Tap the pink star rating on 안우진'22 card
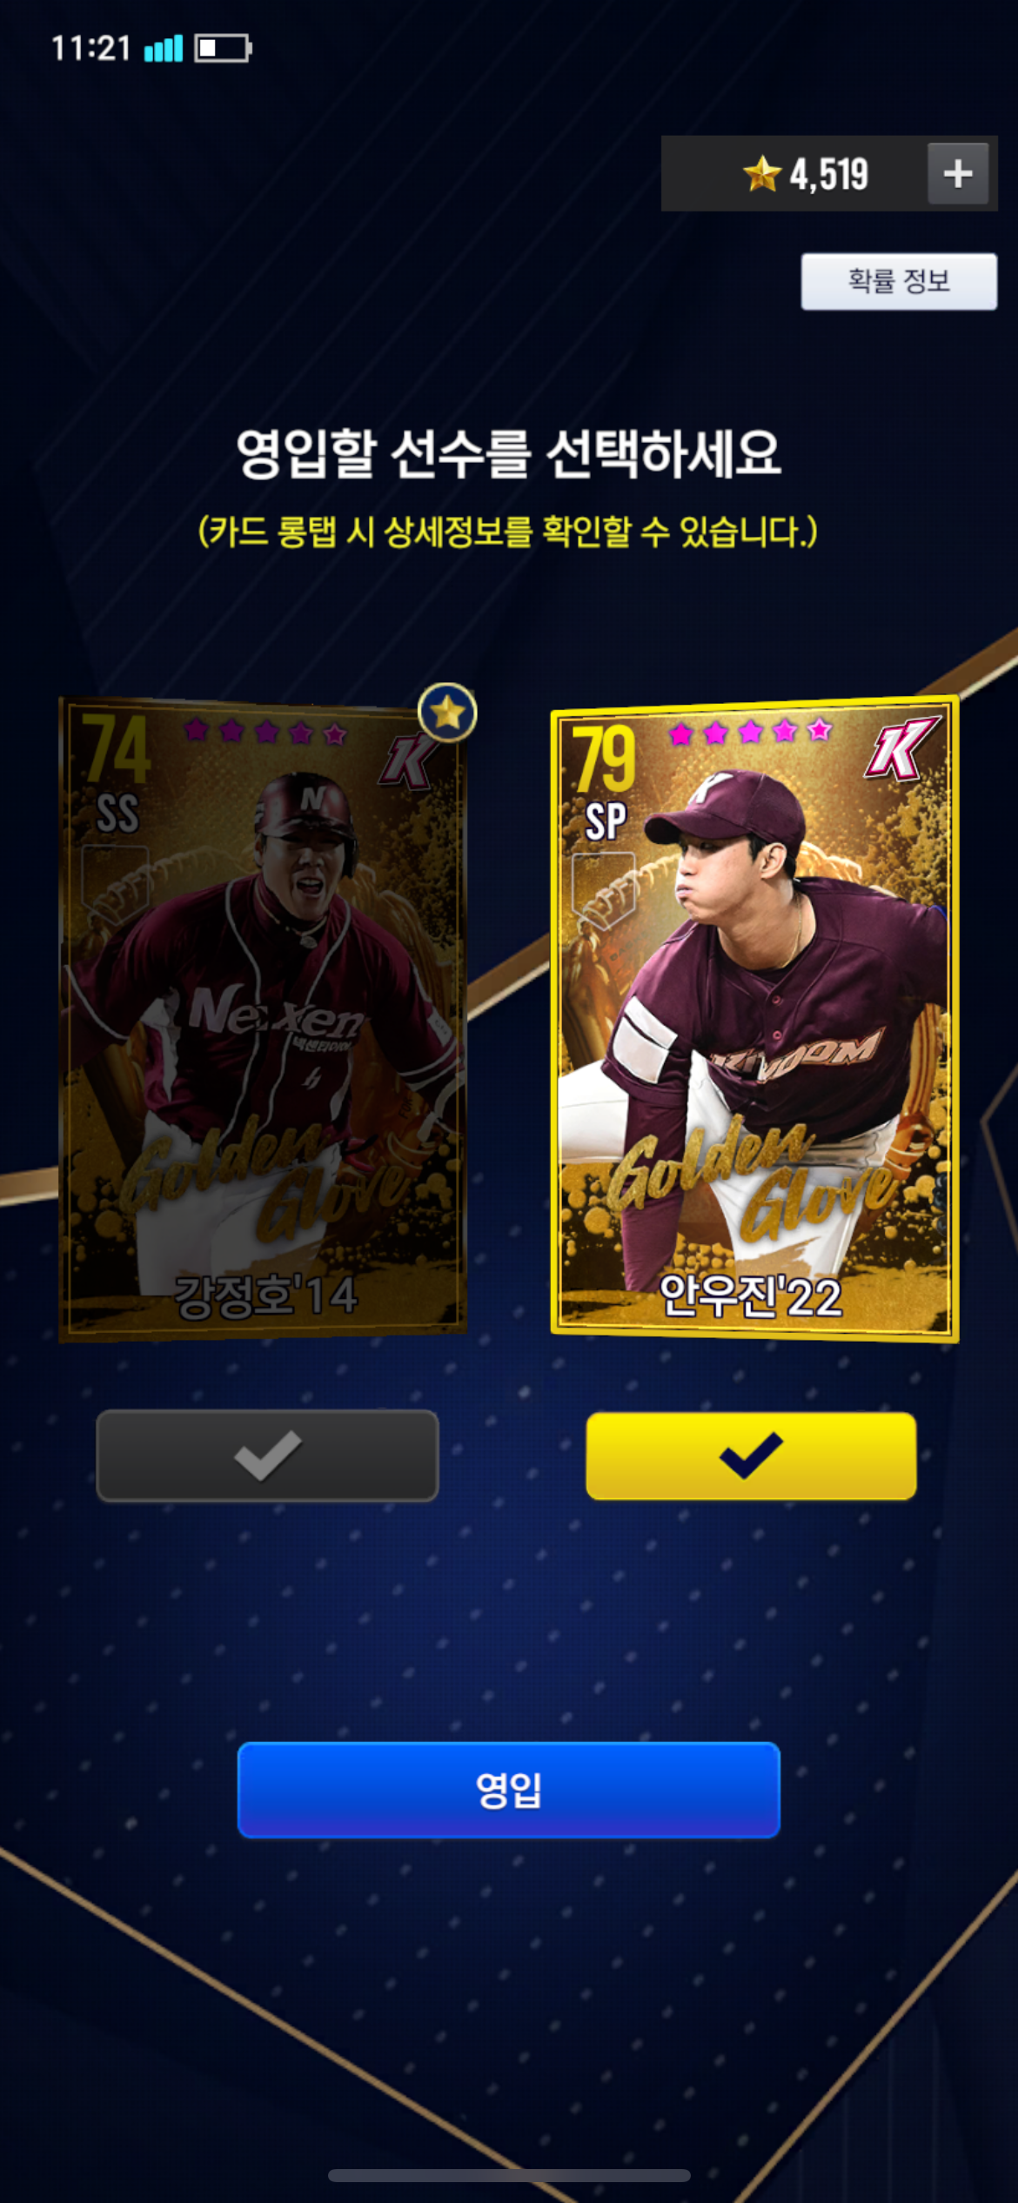The width and height of the screenshot is (1018, 2203). pos(750,732)
